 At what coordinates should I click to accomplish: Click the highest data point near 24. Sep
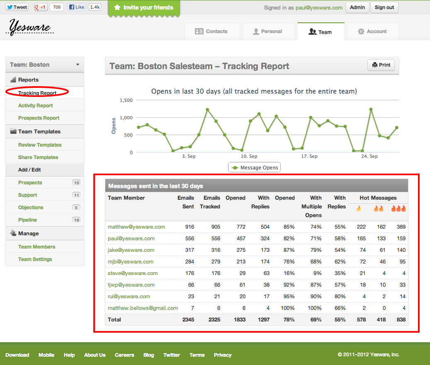[371, 109]
